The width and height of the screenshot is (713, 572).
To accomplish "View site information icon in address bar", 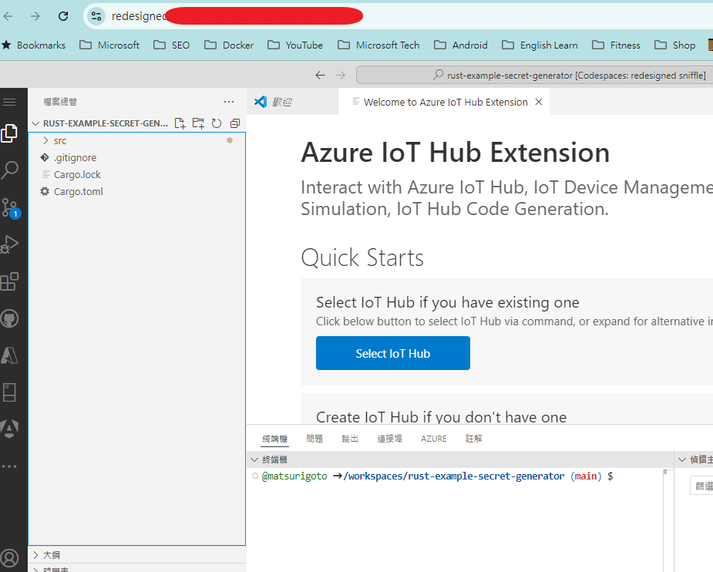I will 96,16.
